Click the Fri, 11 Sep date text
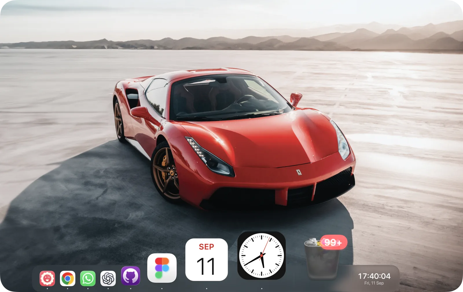This screenshot has height=292, width=463. (x=374, y=283)
